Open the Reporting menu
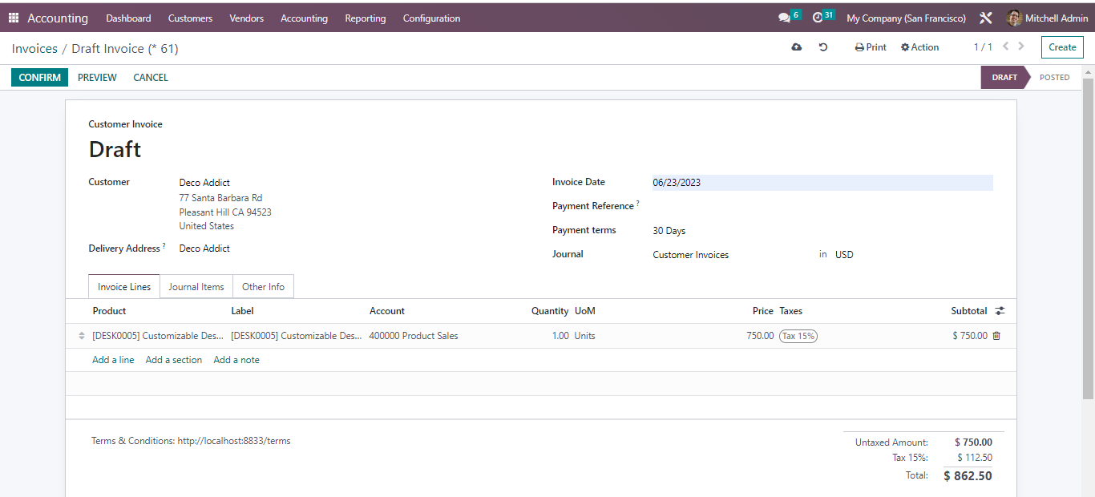The image size is (1095, 497). click(365, 18)
